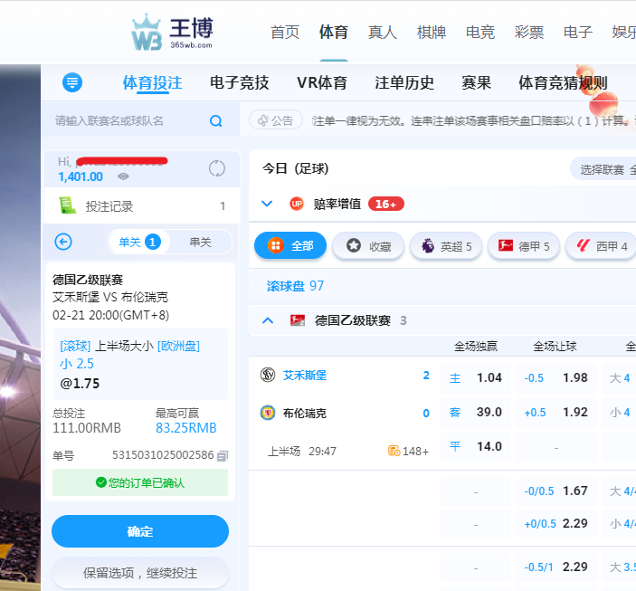Collapse the 德国乙级联赛 league section
The height and width of the screenshot is (591, 636).
click(x=267, y=320)
